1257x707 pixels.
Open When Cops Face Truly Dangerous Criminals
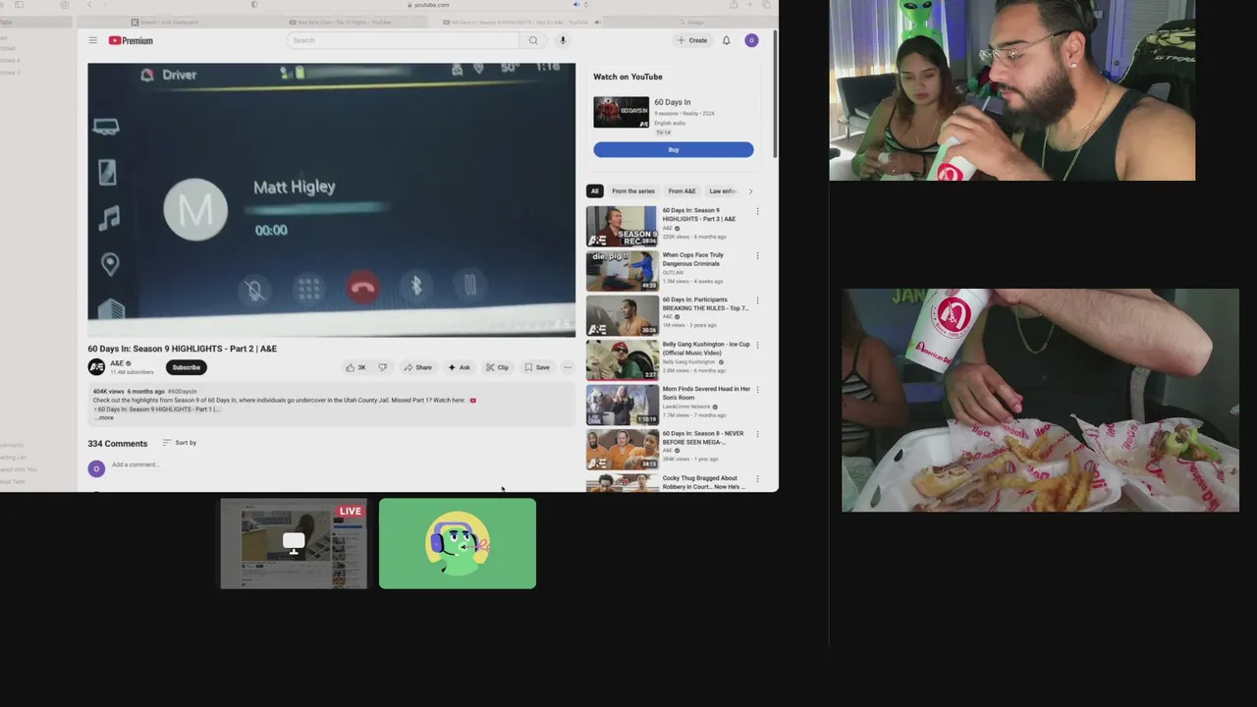coord(622,271)
